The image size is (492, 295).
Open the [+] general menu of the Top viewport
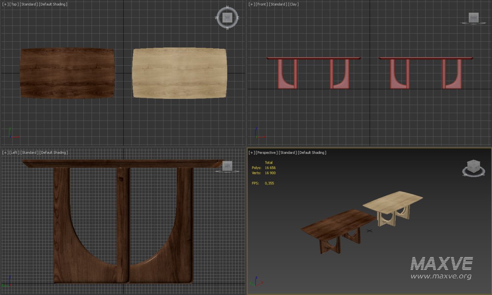[x=4, y=4]
